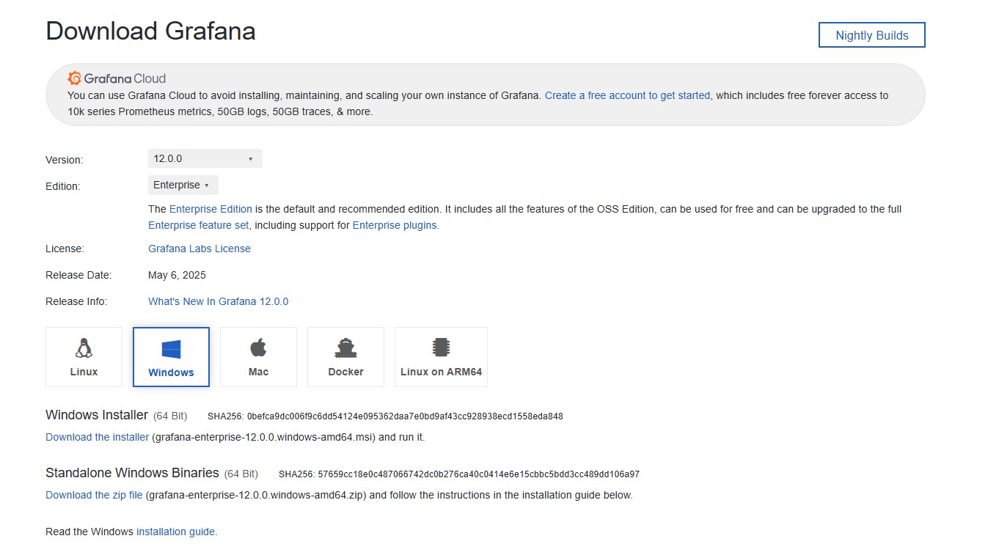
Task: Open the Windows installation guide link
Action: (175, 532)
